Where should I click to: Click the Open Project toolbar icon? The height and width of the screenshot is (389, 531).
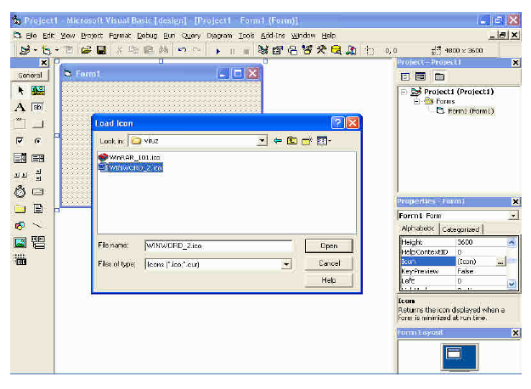[87, 50]
